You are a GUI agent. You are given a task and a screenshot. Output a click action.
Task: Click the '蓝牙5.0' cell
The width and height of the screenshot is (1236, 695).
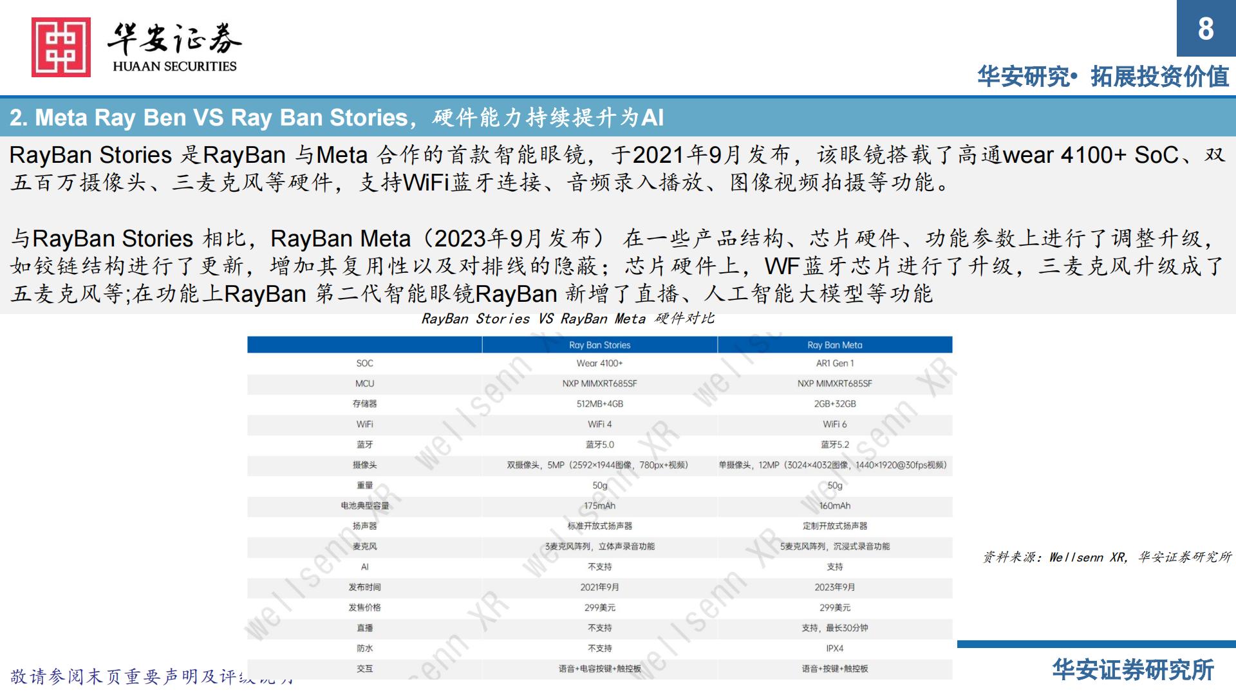(x=600, y=445)
